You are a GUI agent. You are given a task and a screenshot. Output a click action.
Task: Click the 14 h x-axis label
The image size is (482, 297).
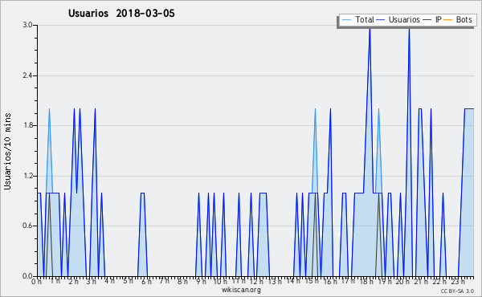pyautogui.click(x=293, y=281)
